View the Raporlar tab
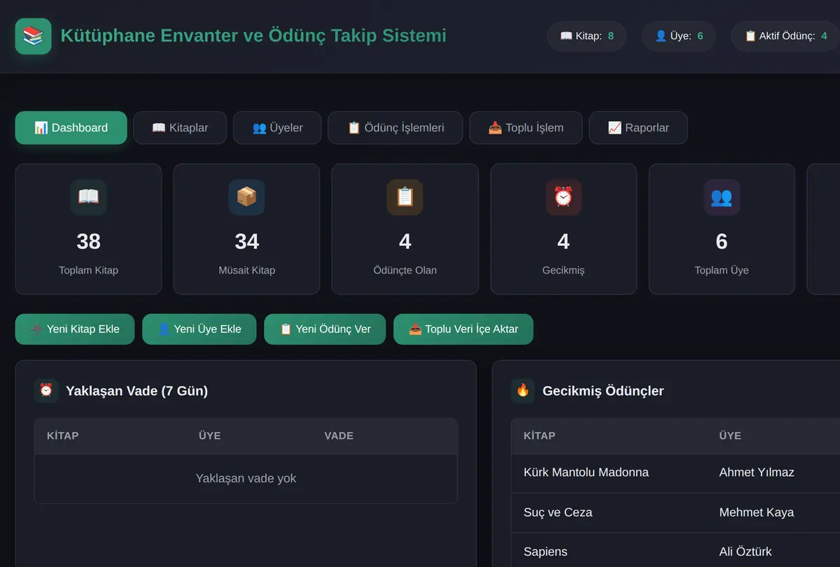 tap(638, 128)
